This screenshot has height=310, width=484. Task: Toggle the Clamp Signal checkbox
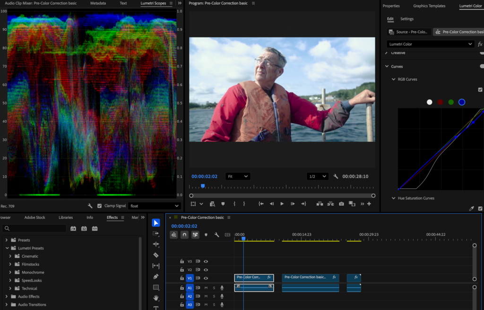pyautogui.click(x=99, y=206)
